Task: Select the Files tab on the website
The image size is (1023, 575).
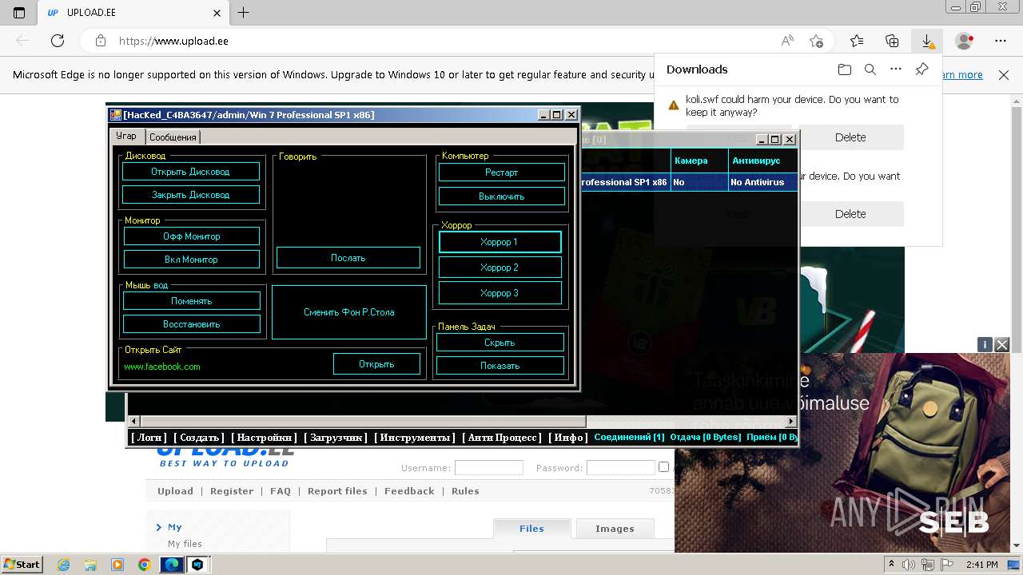Action: [531, 528]
